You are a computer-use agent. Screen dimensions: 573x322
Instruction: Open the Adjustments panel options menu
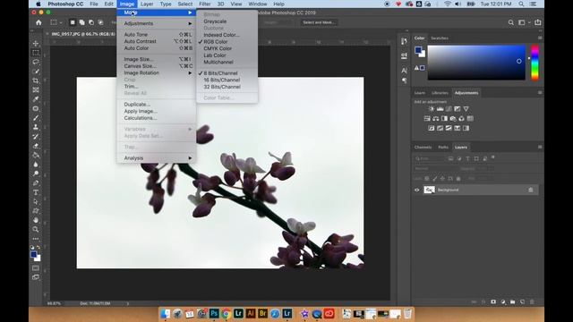coord(540,93)
